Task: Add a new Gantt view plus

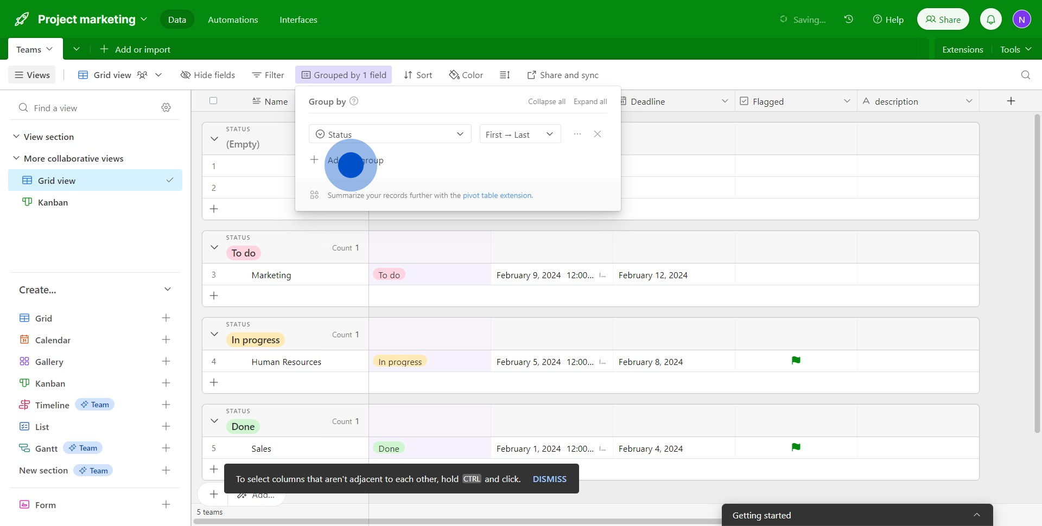Action: [x=166, y=448]
